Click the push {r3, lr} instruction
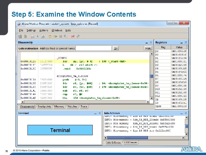The image size is (206, 155). pyautogui.click(x=74, y=80)
